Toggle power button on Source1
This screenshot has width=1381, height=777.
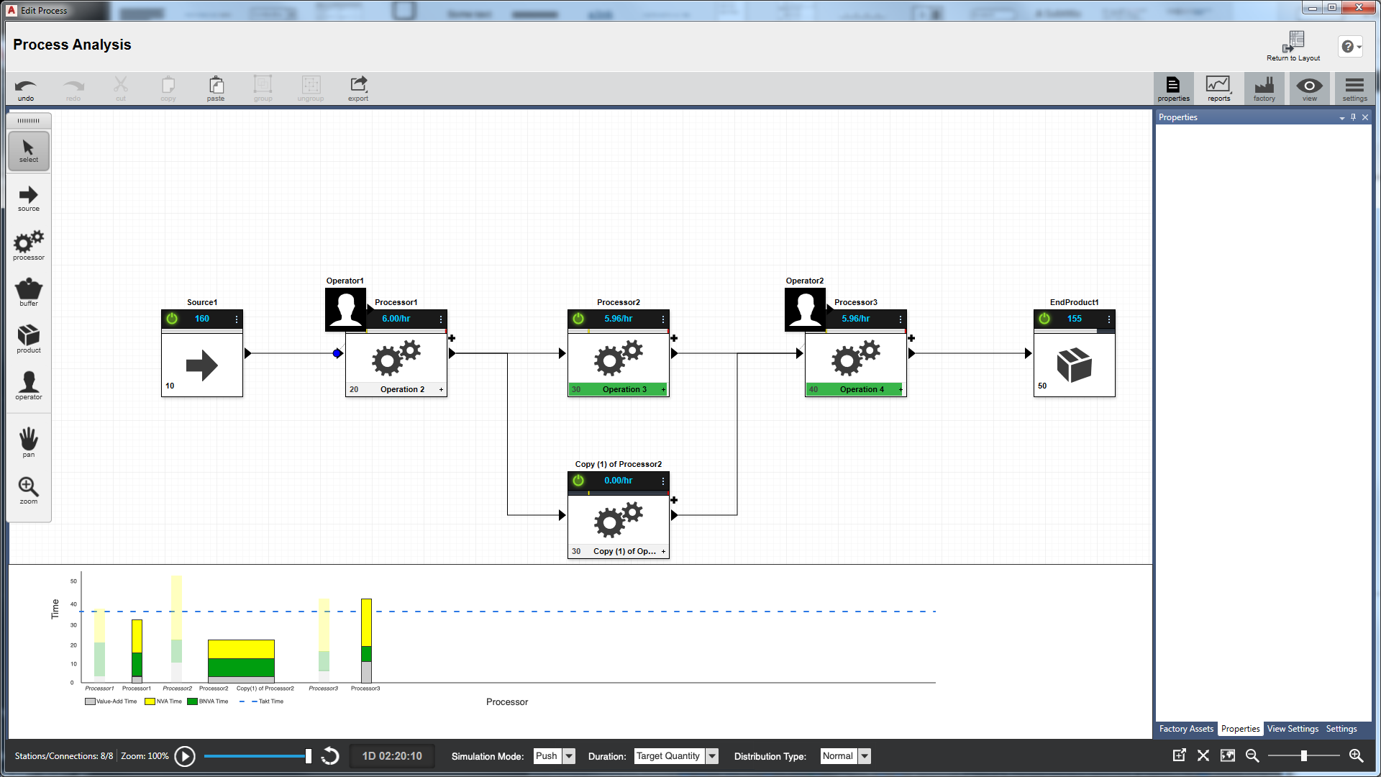point(172,319)
